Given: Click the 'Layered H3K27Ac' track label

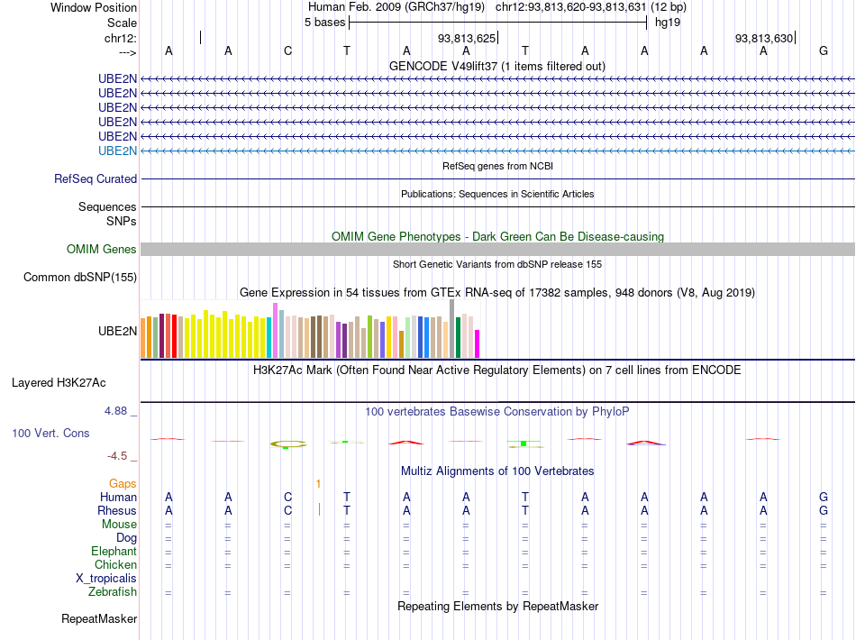Looking at the screenshot, I should [x=59, y=383].
